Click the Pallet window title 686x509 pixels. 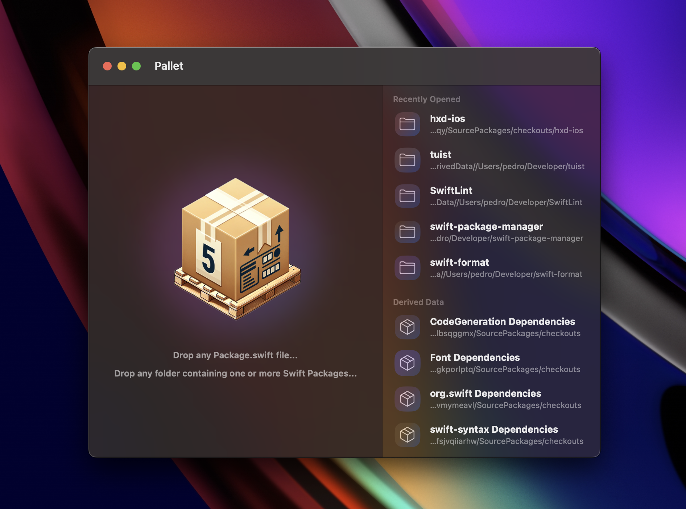(x=169, y=66)
